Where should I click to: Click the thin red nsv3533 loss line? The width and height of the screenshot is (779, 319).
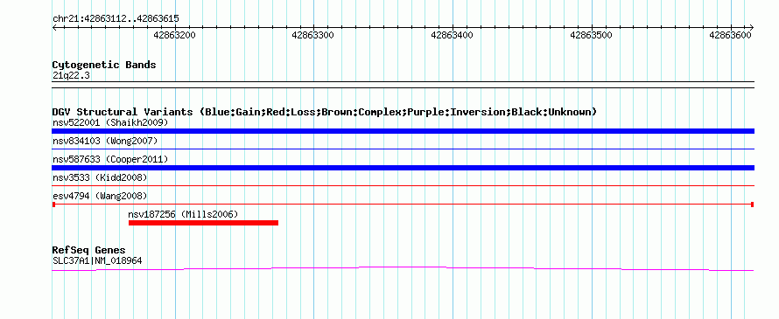click(x=403, y=185)
